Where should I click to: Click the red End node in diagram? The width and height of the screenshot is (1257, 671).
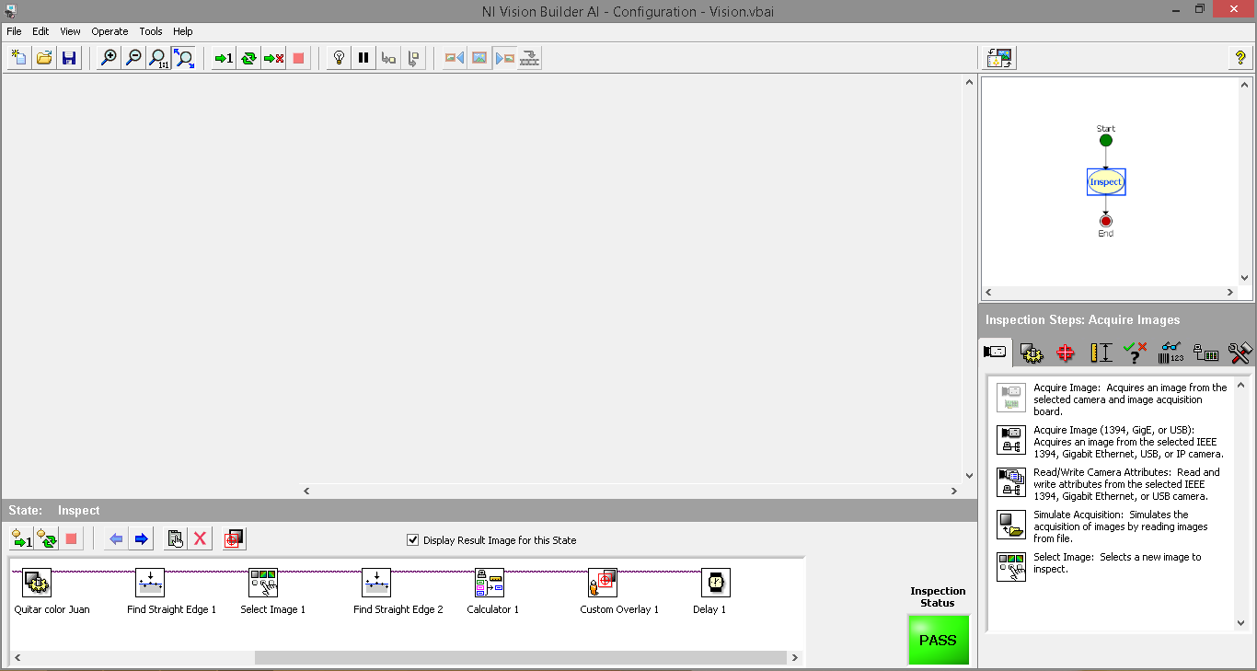point(1106,221)
